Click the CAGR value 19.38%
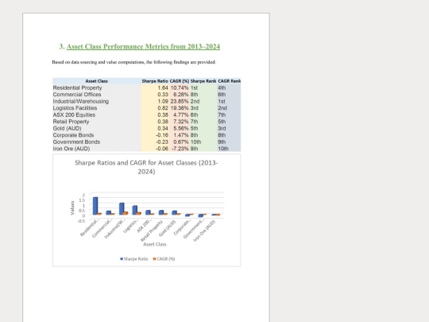This screenshot has width=429, height=322. point(180,108)
